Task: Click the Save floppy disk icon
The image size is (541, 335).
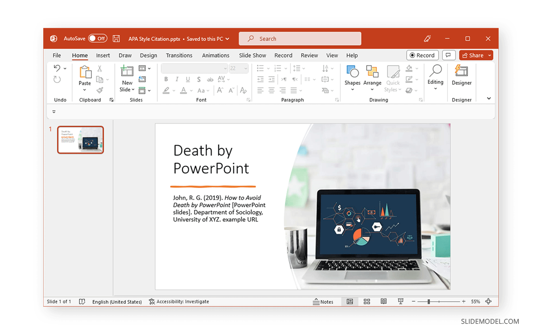Action: click(116, 39)
